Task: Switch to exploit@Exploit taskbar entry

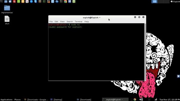Action: point(115,100)
